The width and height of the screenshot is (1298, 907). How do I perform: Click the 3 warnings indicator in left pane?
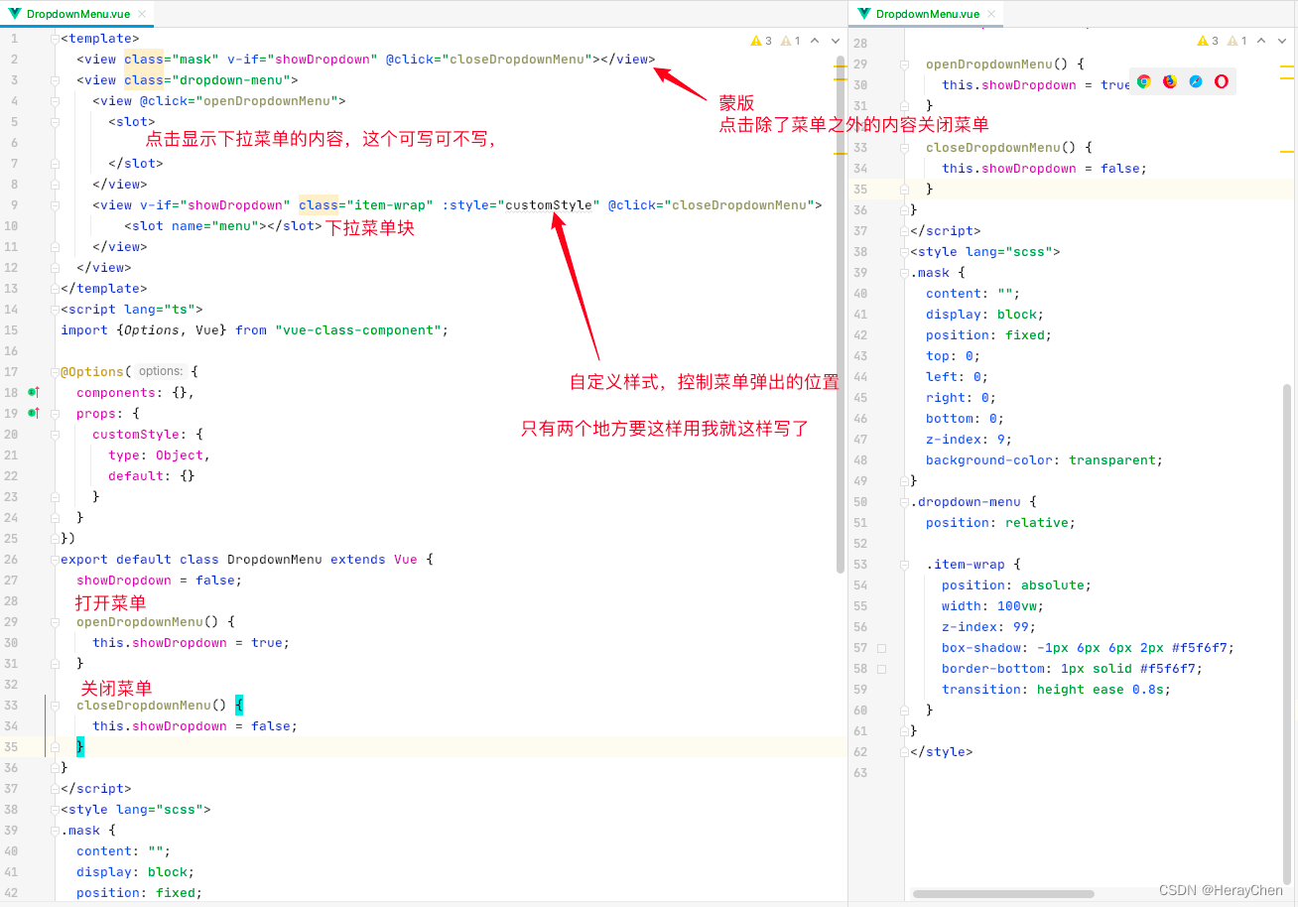click(x=762, y=41)
